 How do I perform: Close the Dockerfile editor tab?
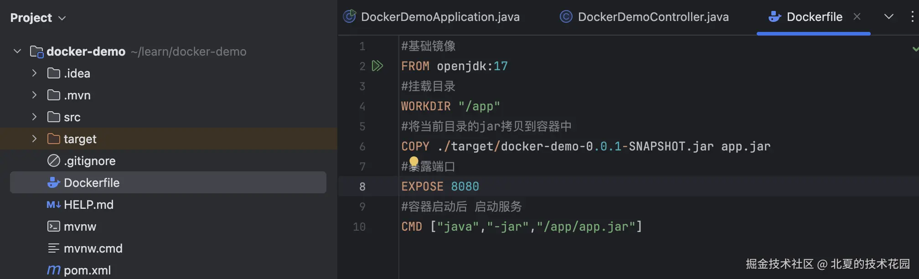[x=857, y=17]
